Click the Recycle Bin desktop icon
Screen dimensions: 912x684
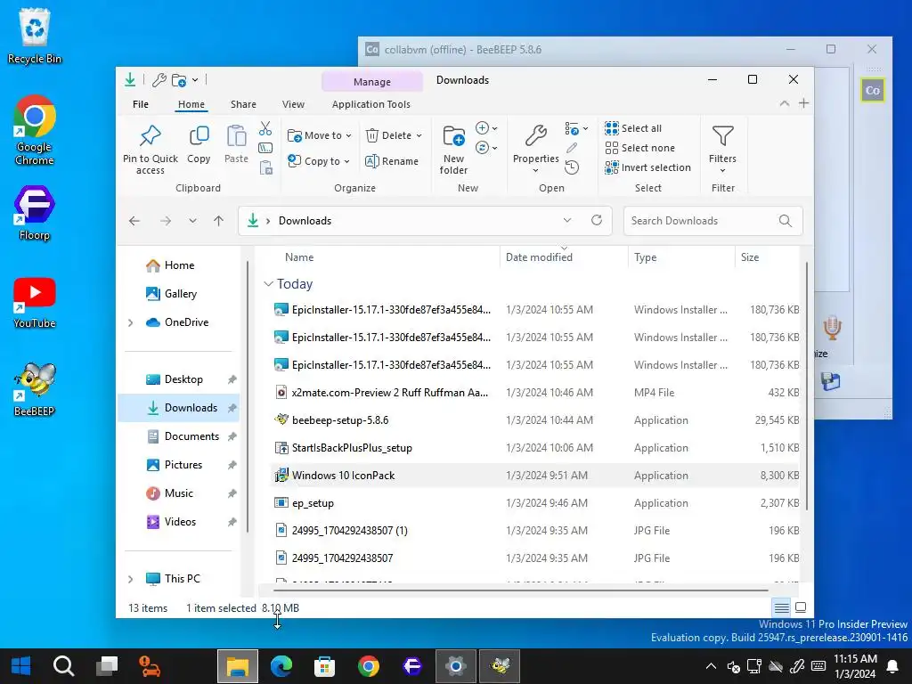35,36
